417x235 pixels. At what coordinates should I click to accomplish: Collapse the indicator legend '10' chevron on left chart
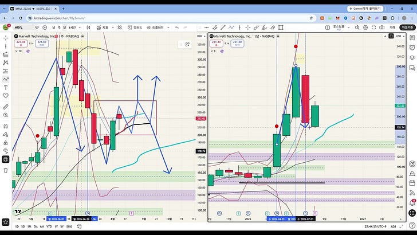click(x=18, y=51)
